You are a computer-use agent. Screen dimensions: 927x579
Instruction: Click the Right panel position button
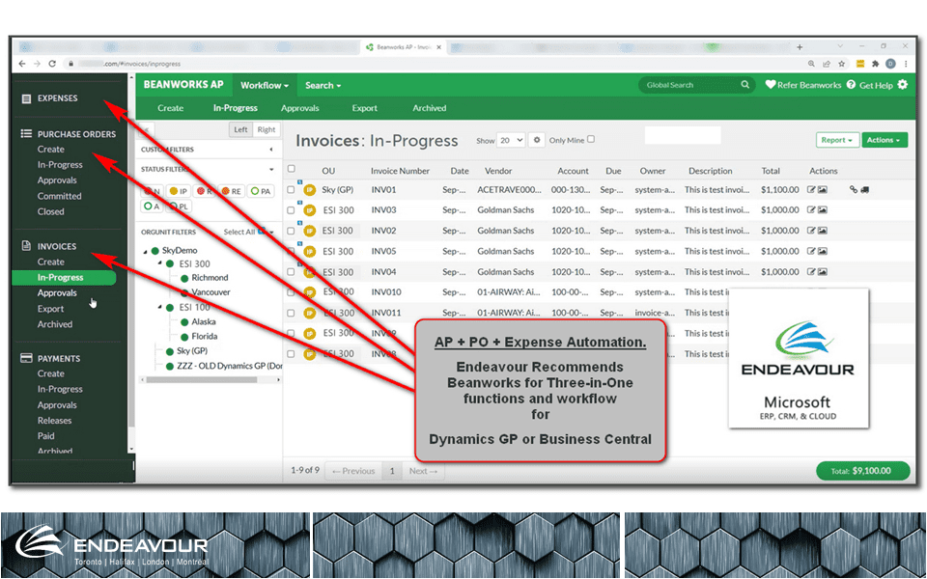[x=267, y=130]
